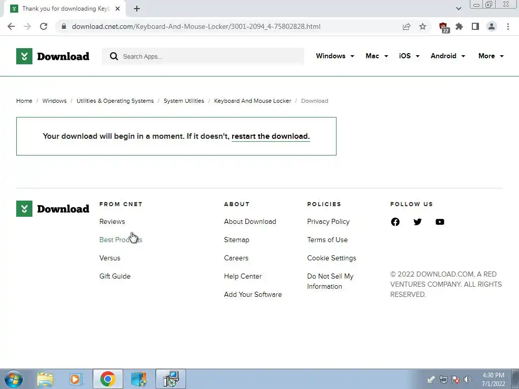Click the padlock site security icon
Viewport: 519px width, 389px height.
click(x=64, y=26)
